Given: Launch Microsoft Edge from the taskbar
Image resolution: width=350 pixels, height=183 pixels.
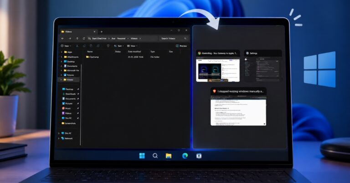Looking at the screenshot, I should click(185, 156).
